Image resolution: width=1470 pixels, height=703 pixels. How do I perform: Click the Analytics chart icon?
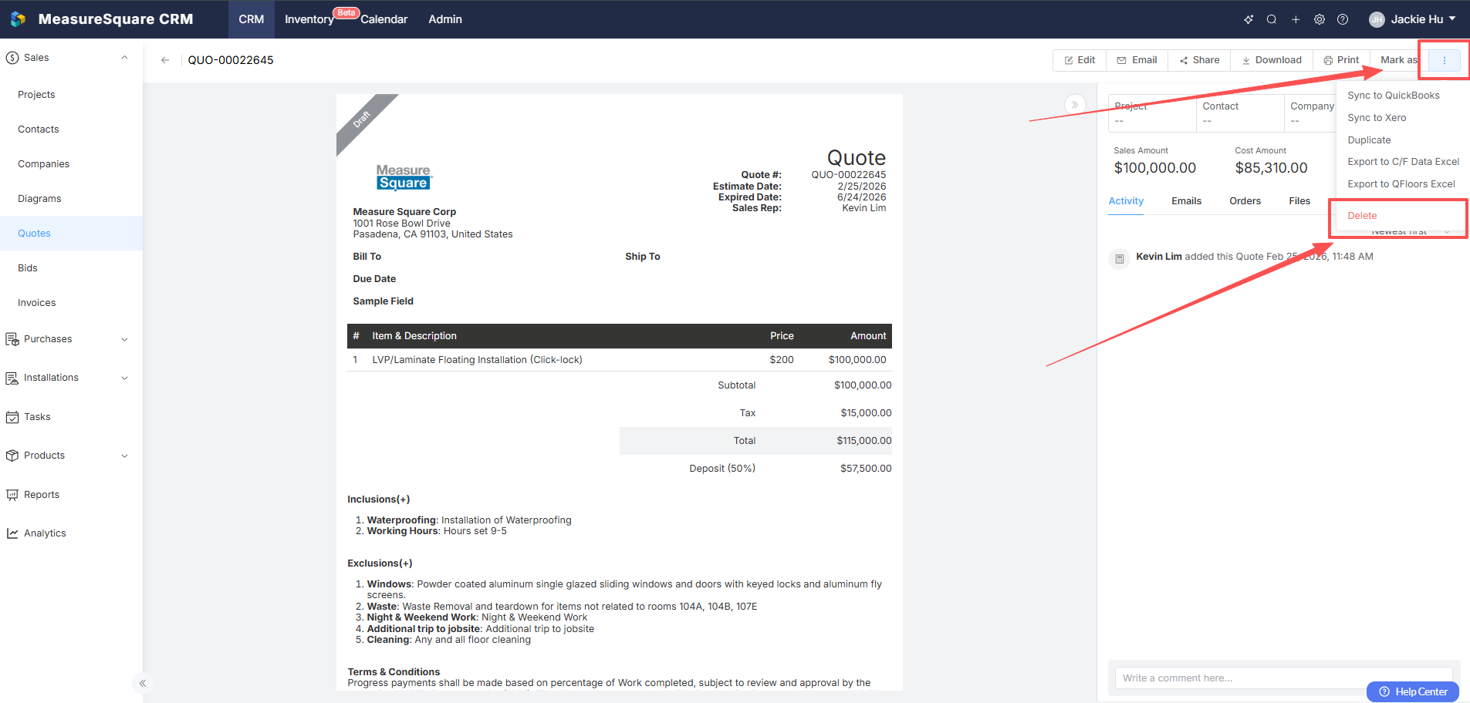click(12, 533)
